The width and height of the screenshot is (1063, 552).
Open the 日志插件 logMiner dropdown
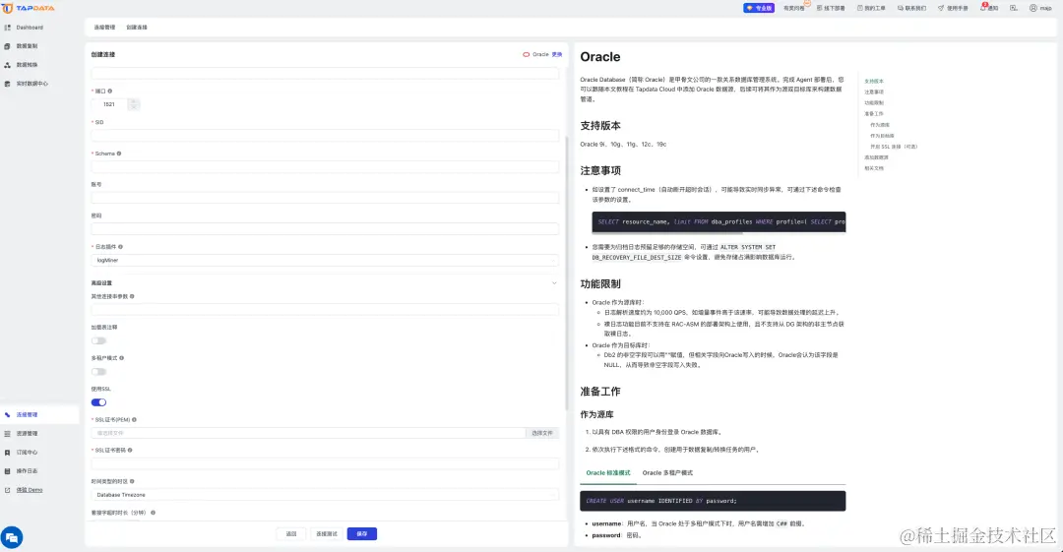(325, 261)
